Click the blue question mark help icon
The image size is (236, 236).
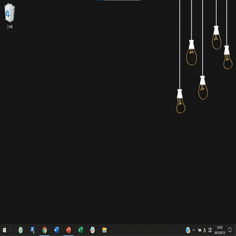click(x=188, y=230)
